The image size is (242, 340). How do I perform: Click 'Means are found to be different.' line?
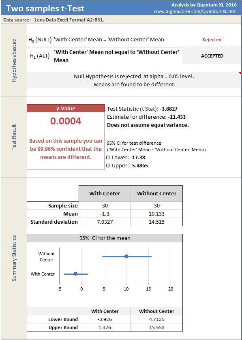click(135, 84)
